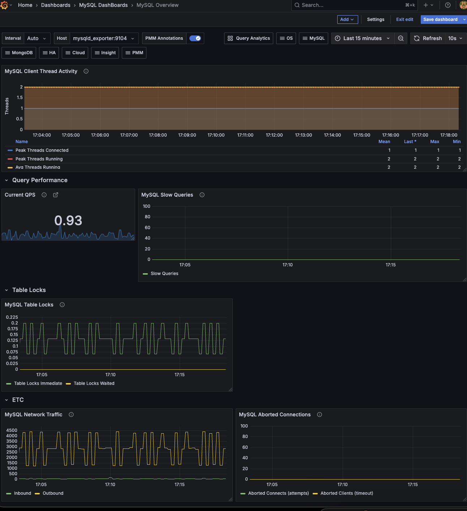The height and width of the screenshot is (511, 467).
Task: Click the help question mark icon
Action: point(447,5)
